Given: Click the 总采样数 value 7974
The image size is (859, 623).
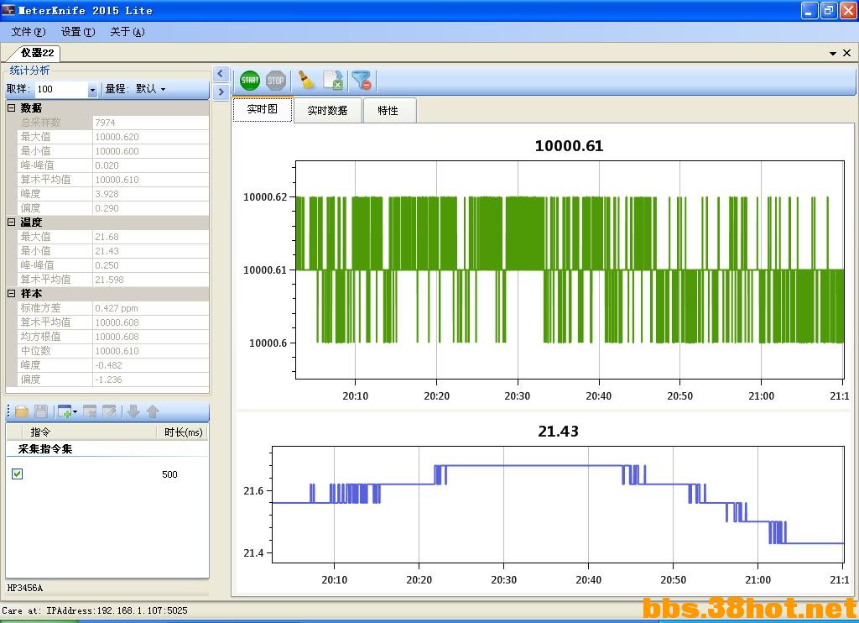Looking at the screenshot, I should tap(151, 123).
